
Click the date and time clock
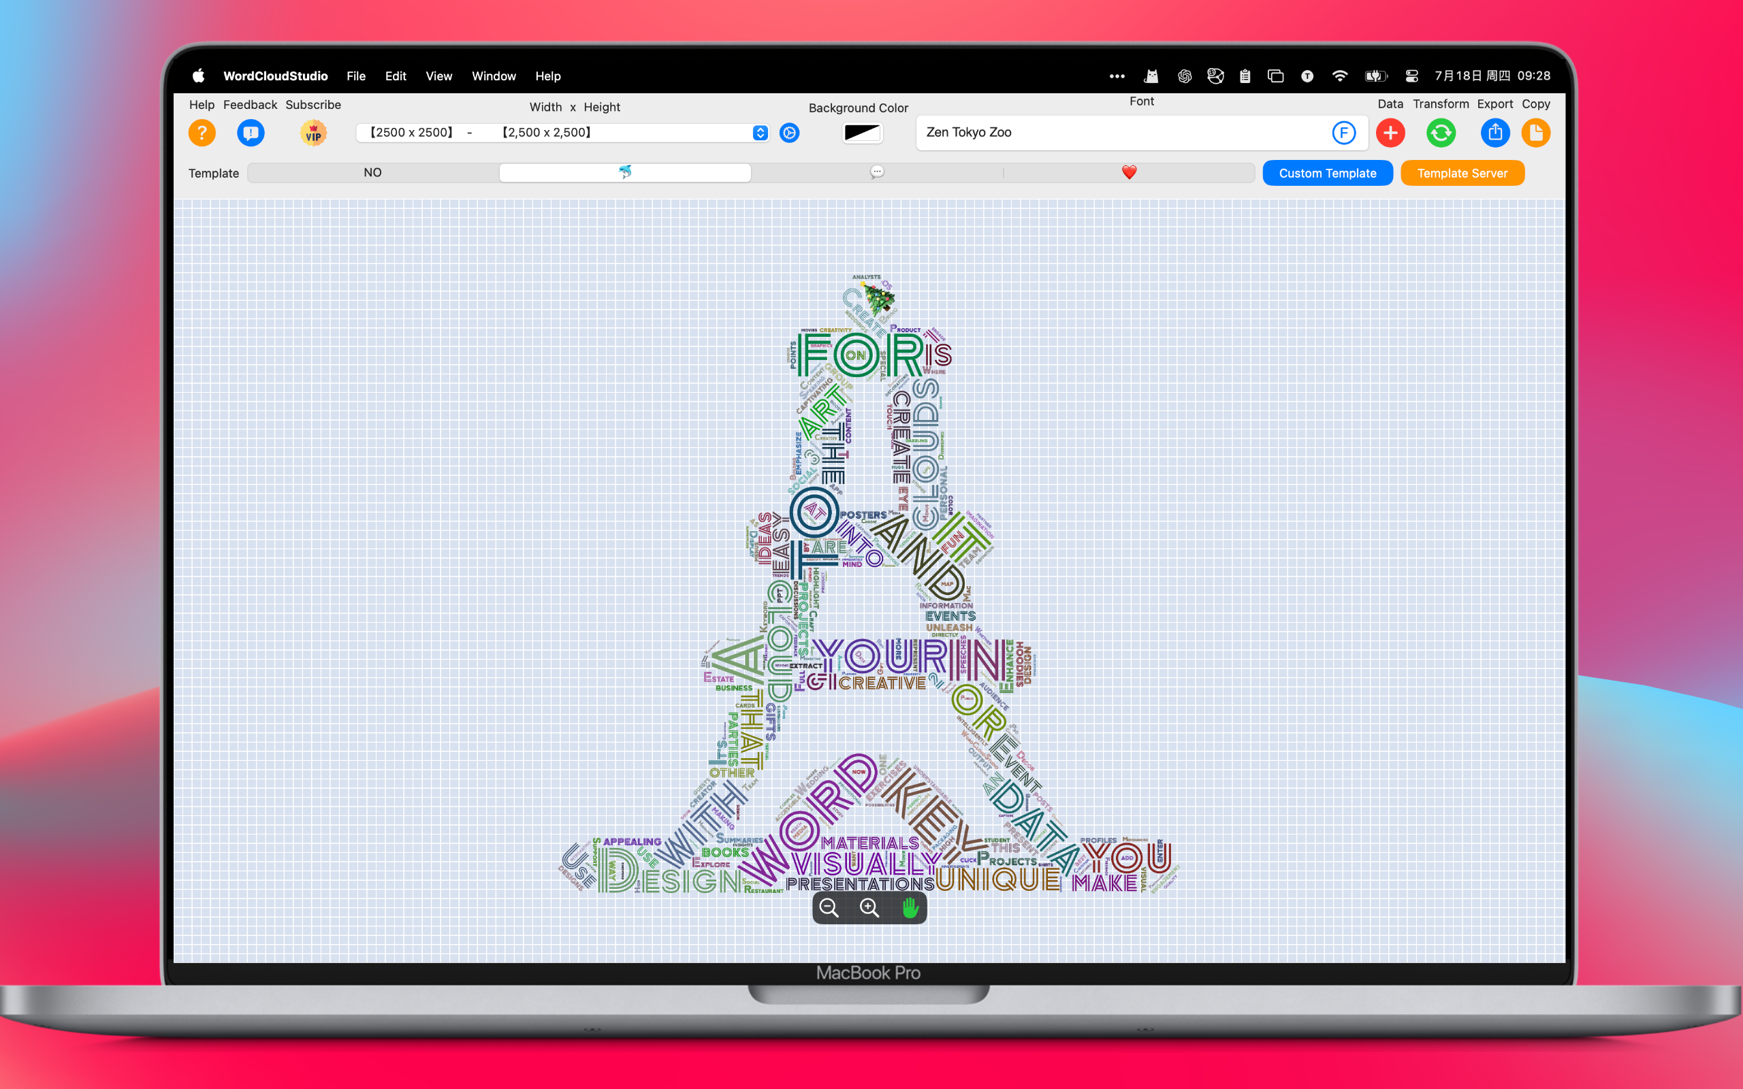1492,76
